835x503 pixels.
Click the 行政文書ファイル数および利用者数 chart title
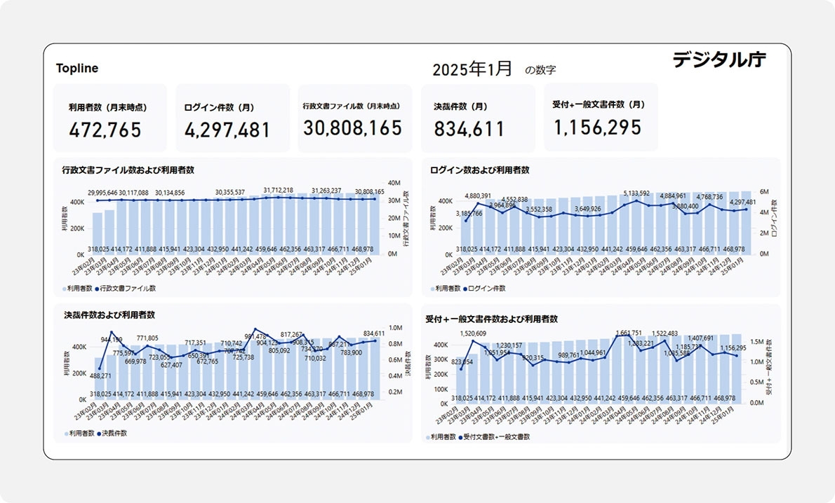coord(128,170)
